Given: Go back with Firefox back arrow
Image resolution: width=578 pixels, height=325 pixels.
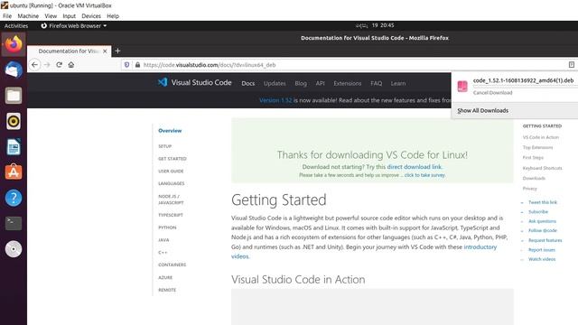Looking at the screenshot, I should 34,64.
